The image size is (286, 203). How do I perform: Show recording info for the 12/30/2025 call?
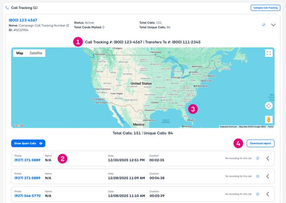(x=258, y=158)
